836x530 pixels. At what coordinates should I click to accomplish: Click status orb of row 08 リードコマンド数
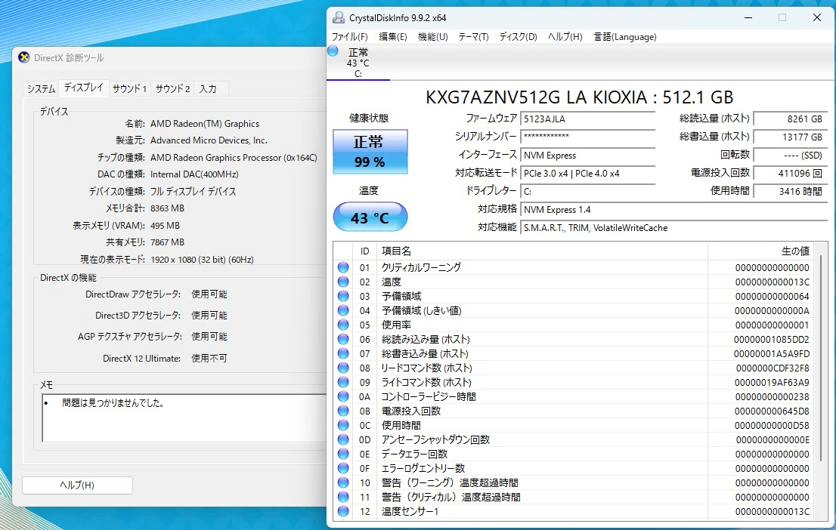pyautogui.click(x=343, y=368)
